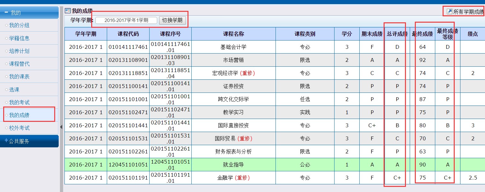Click the 所有学期成绩 arrow icon
The height and width of the screenshot is (192, 485).
tap(450, 11)
